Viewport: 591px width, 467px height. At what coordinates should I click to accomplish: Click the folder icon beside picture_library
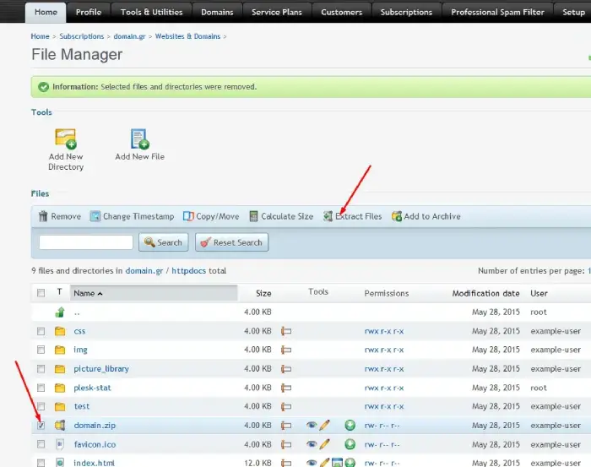click(x=60, y=369)
